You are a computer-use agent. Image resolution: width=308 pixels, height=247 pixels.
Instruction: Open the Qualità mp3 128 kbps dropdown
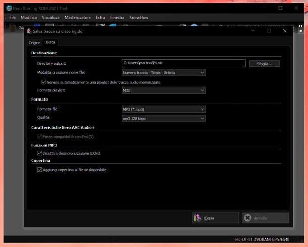[x=164, y=119]
